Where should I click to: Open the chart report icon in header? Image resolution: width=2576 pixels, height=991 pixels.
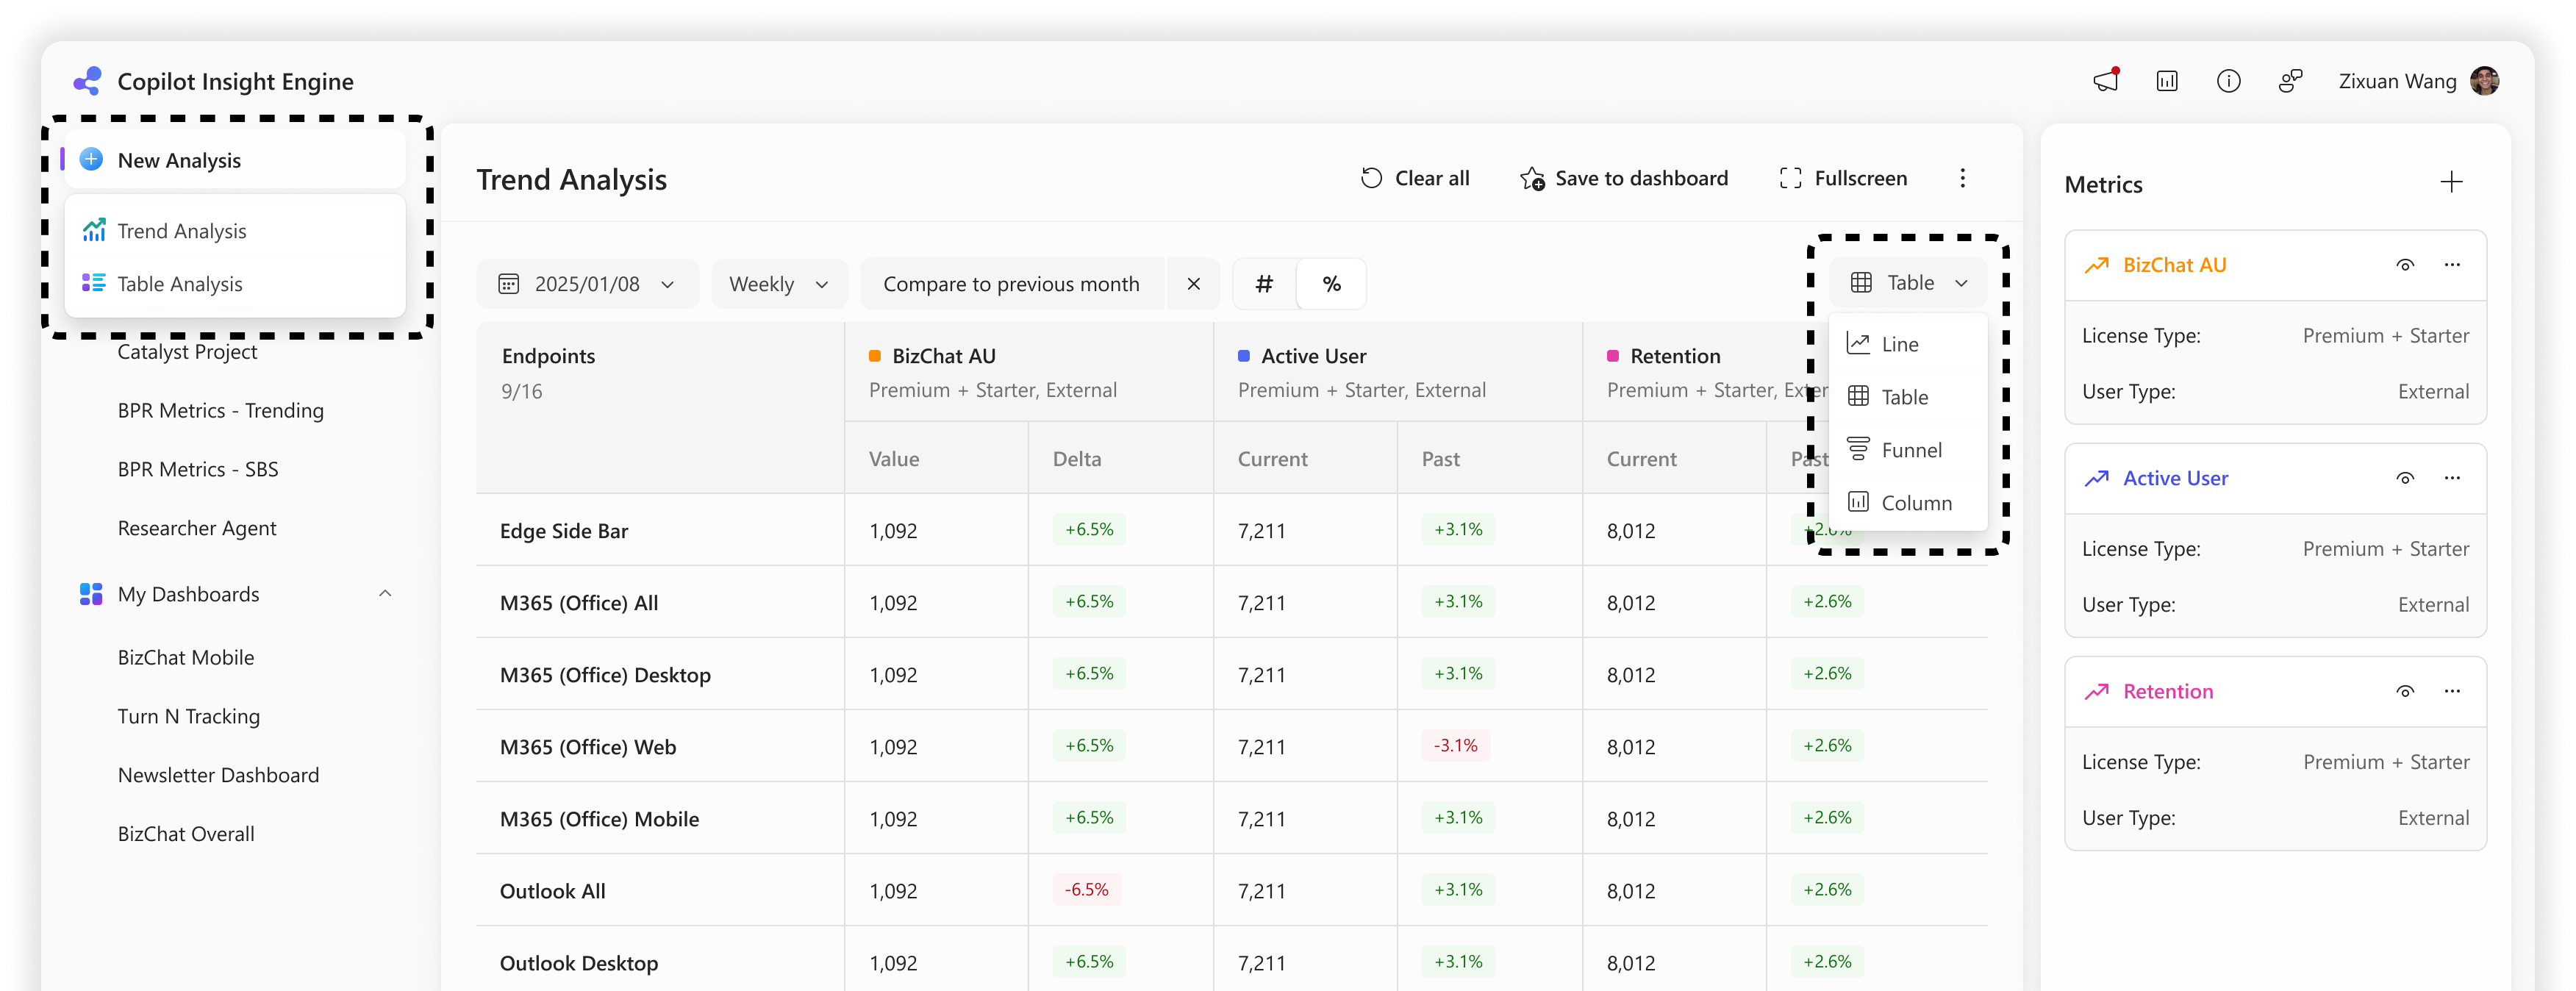[x=2167, y=81]
